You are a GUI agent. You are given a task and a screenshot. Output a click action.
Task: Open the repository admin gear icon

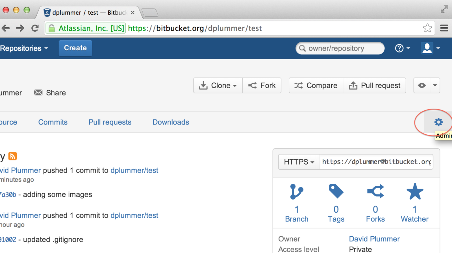[438, 122]
